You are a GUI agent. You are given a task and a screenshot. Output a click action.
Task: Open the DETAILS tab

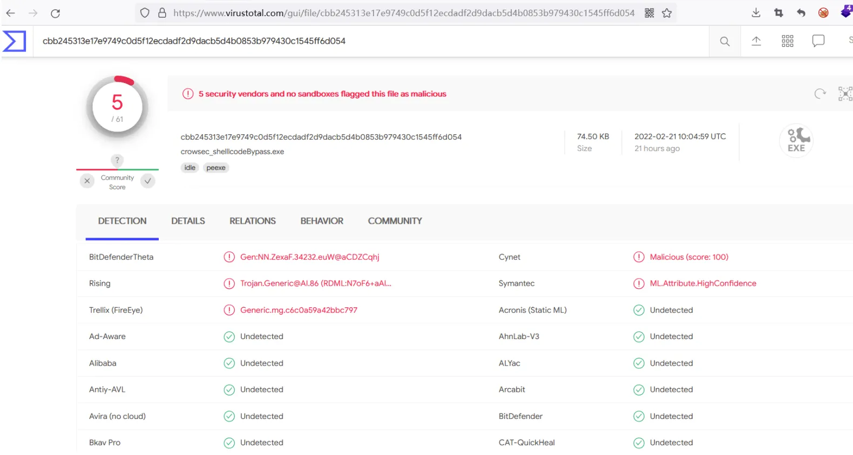[x=188, y=221]
